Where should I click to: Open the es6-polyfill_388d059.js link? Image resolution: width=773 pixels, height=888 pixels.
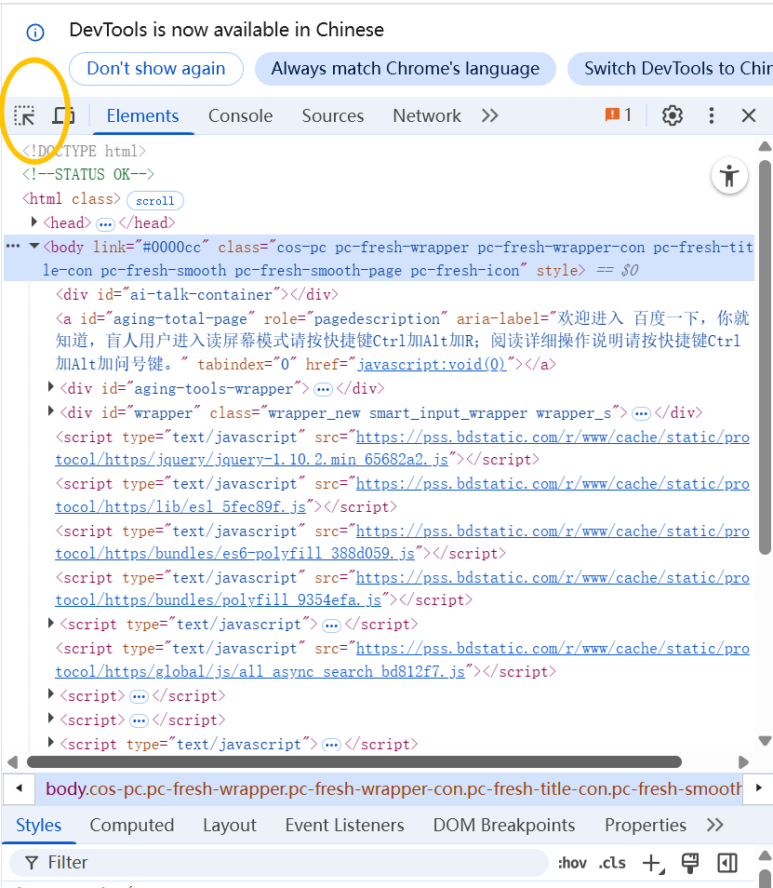(x=403, y=542)
